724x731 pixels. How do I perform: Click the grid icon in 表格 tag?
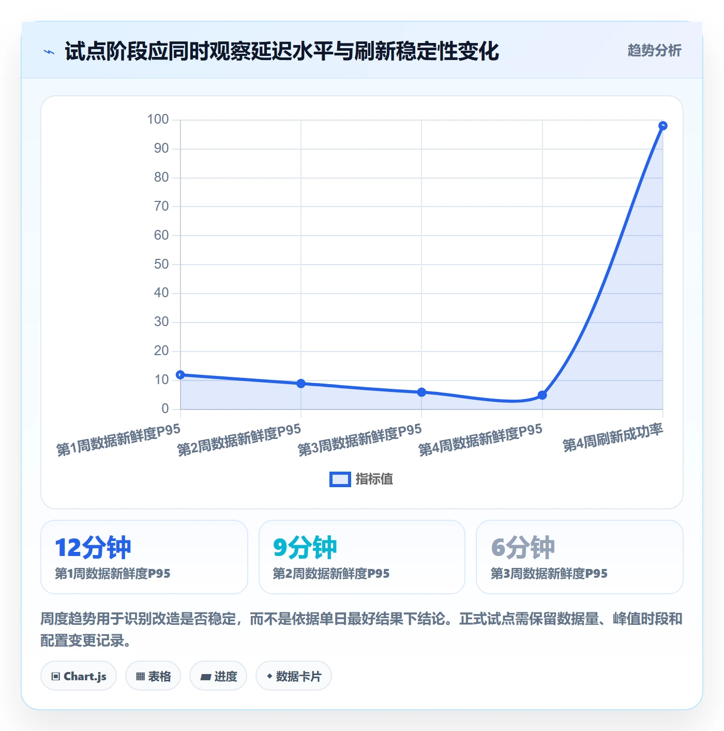click(x=140, y=677)
